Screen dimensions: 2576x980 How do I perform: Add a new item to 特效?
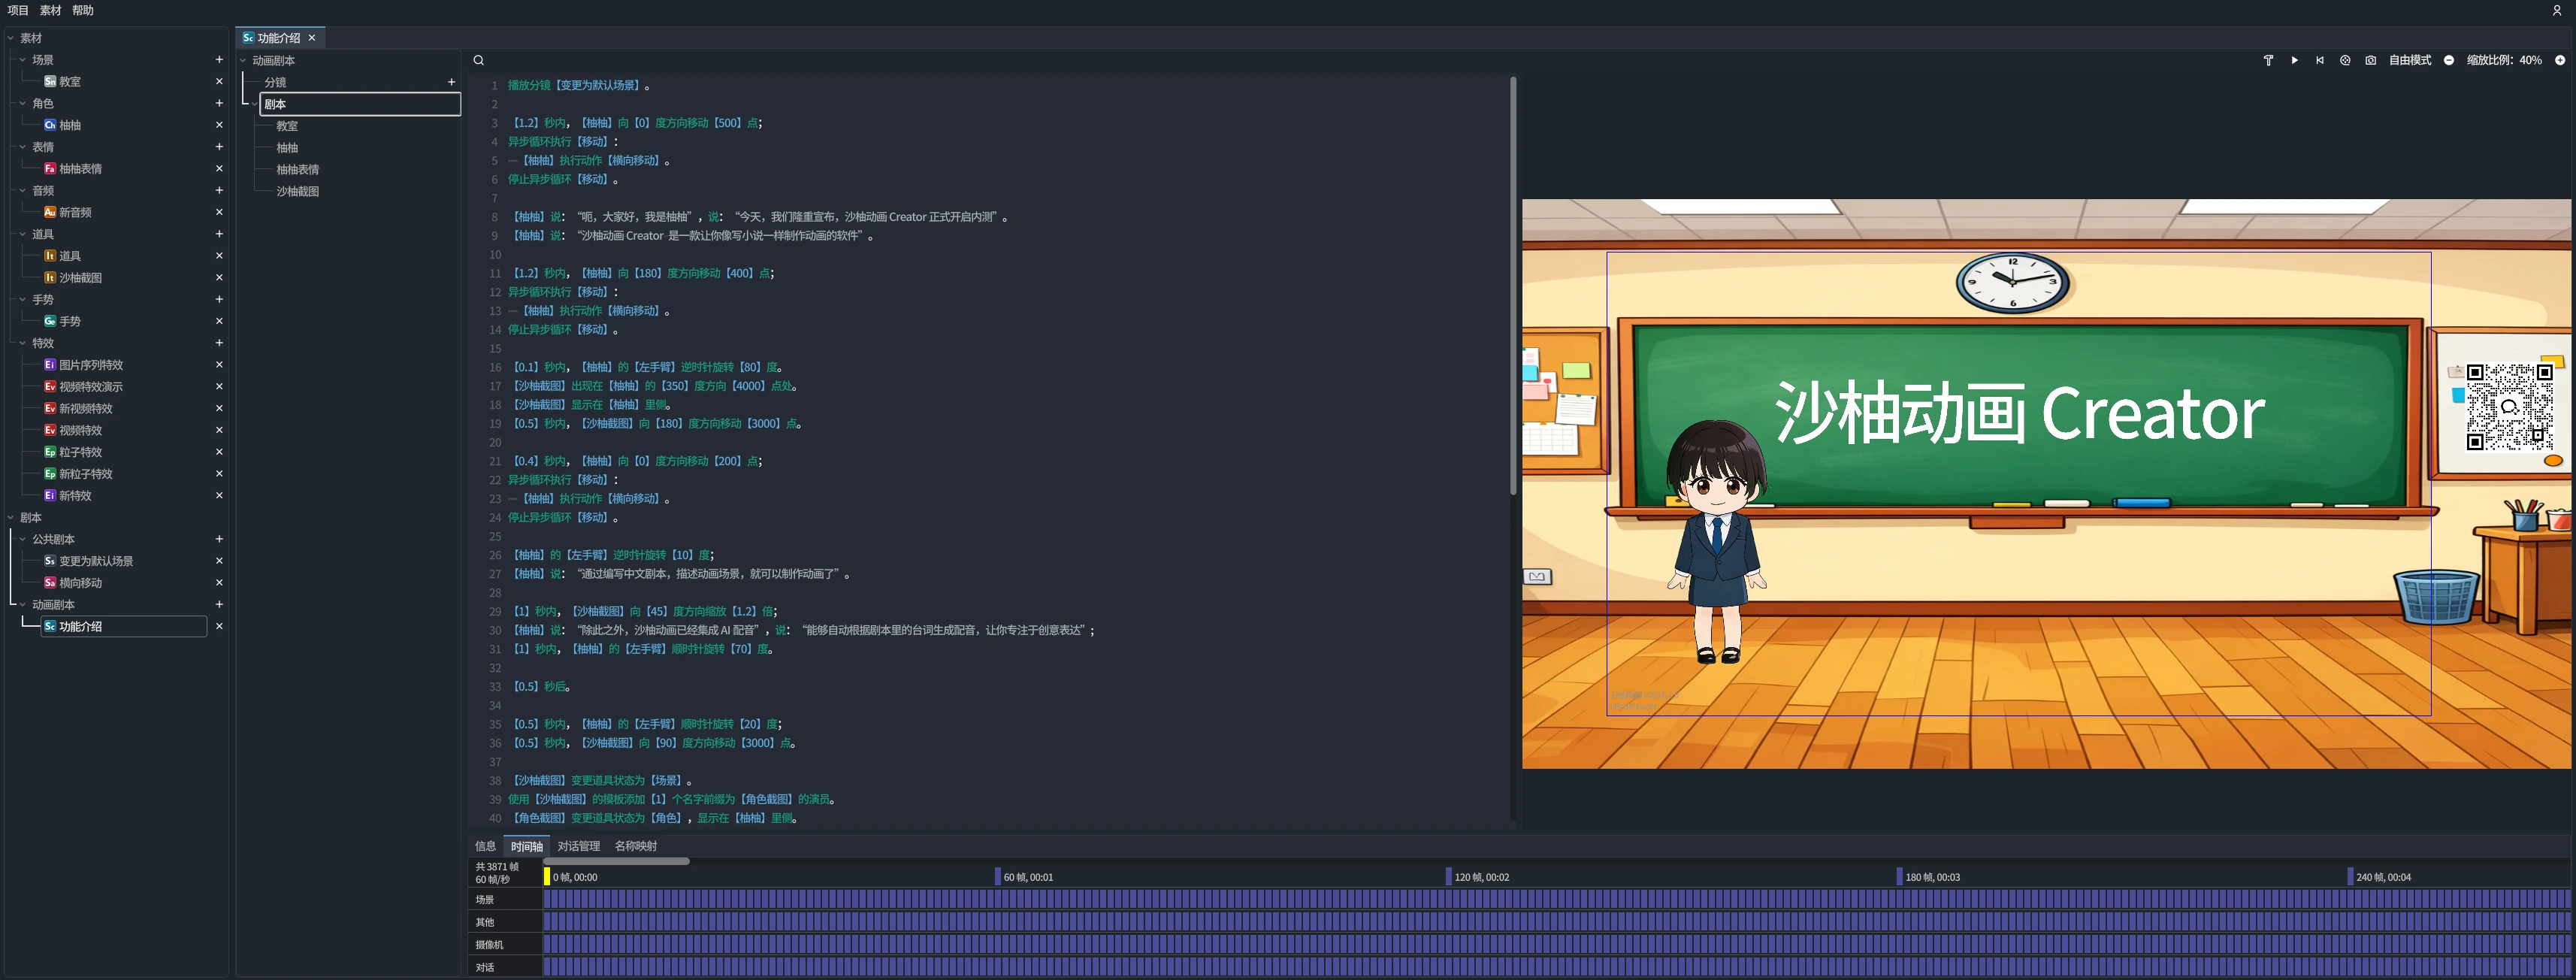(x=219, y=343)
